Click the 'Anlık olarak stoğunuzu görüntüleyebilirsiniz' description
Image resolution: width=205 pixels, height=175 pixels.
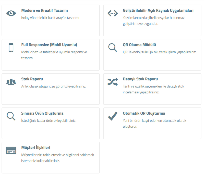53,86
